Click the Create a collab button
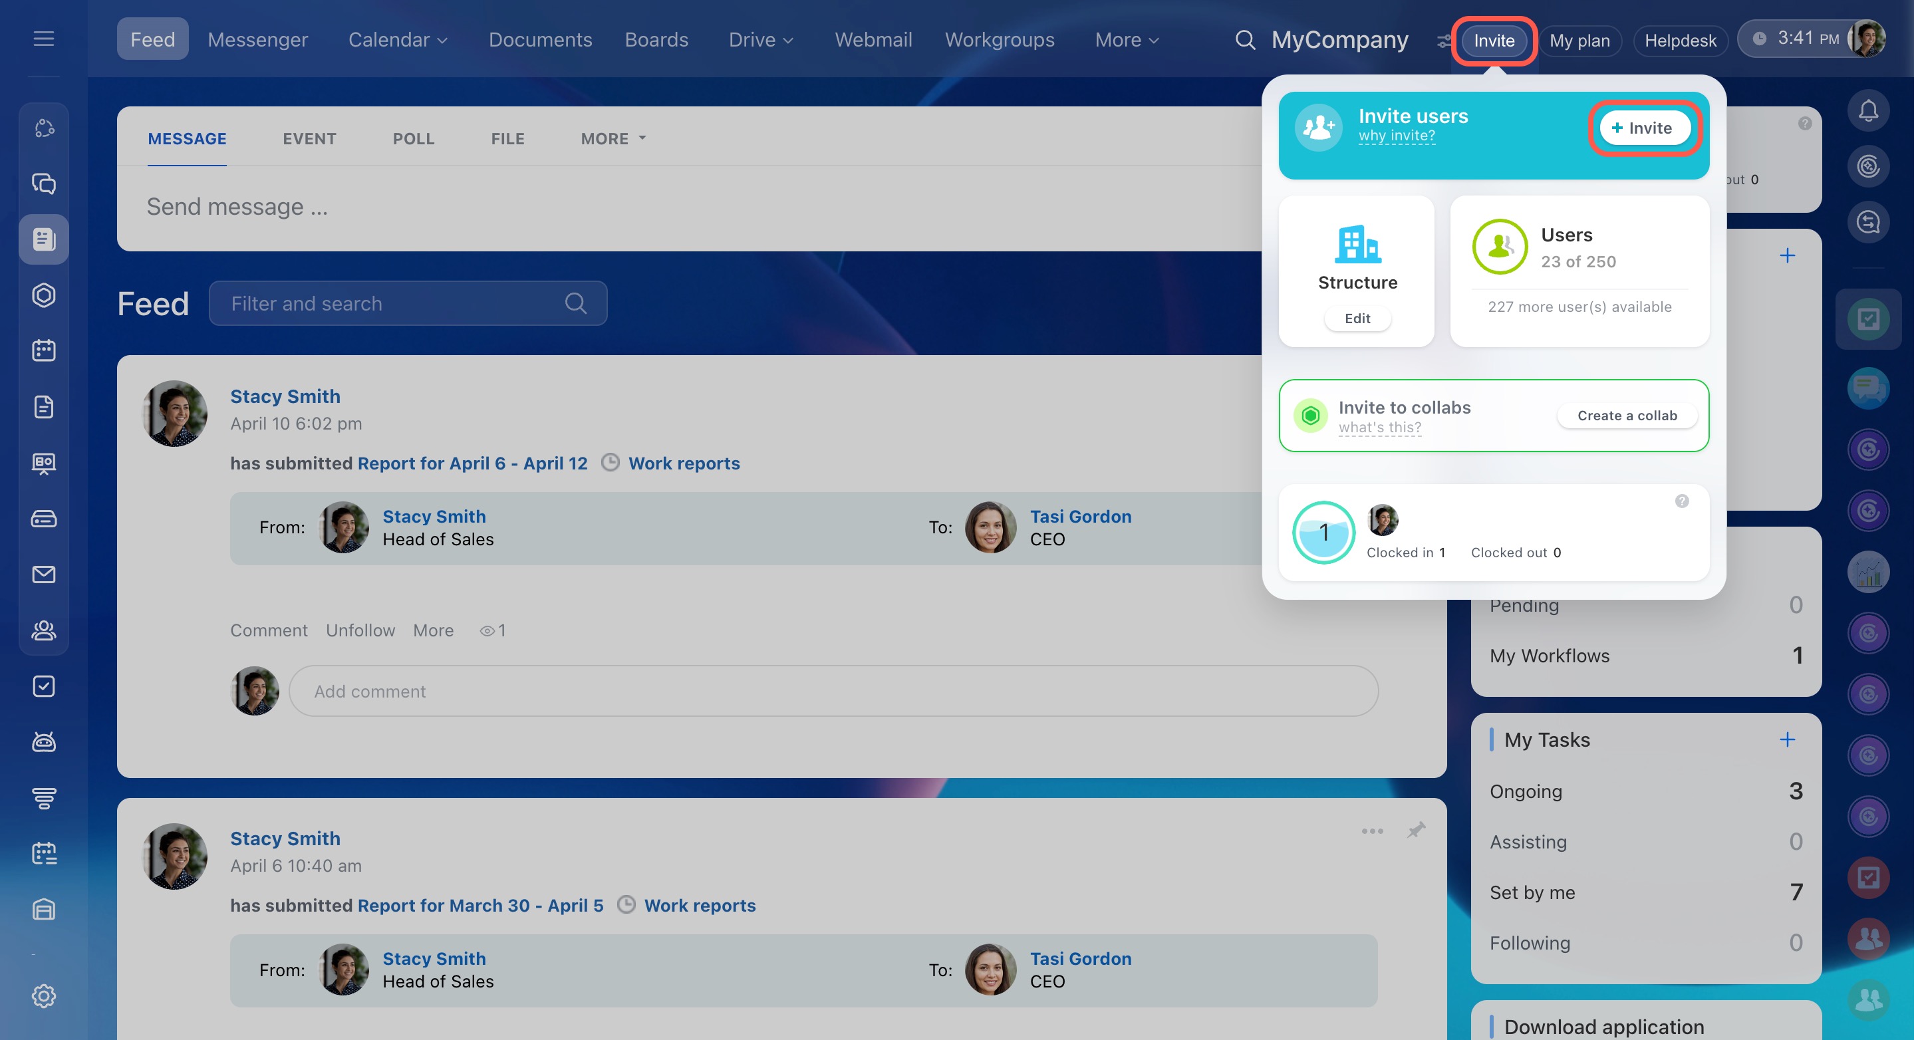1914x1040 pixels. [x=1627, y=415]
